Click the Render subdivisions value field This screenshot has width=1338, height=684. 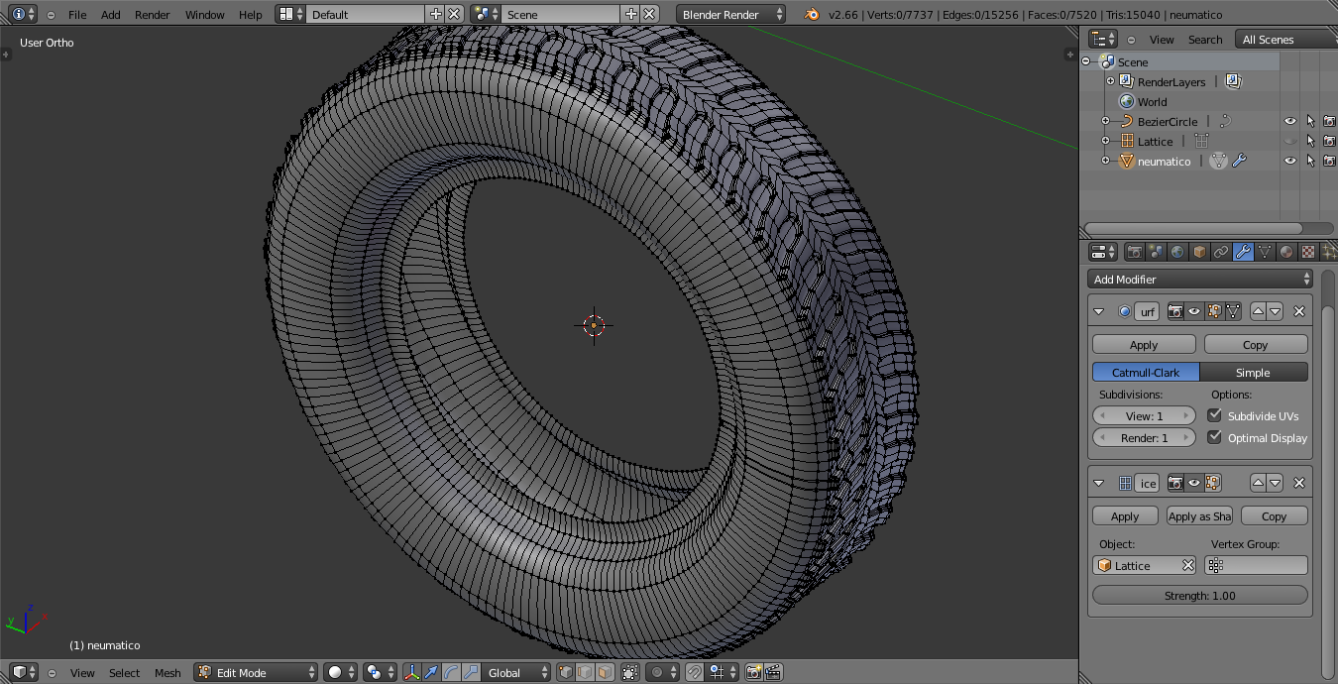1144,437
